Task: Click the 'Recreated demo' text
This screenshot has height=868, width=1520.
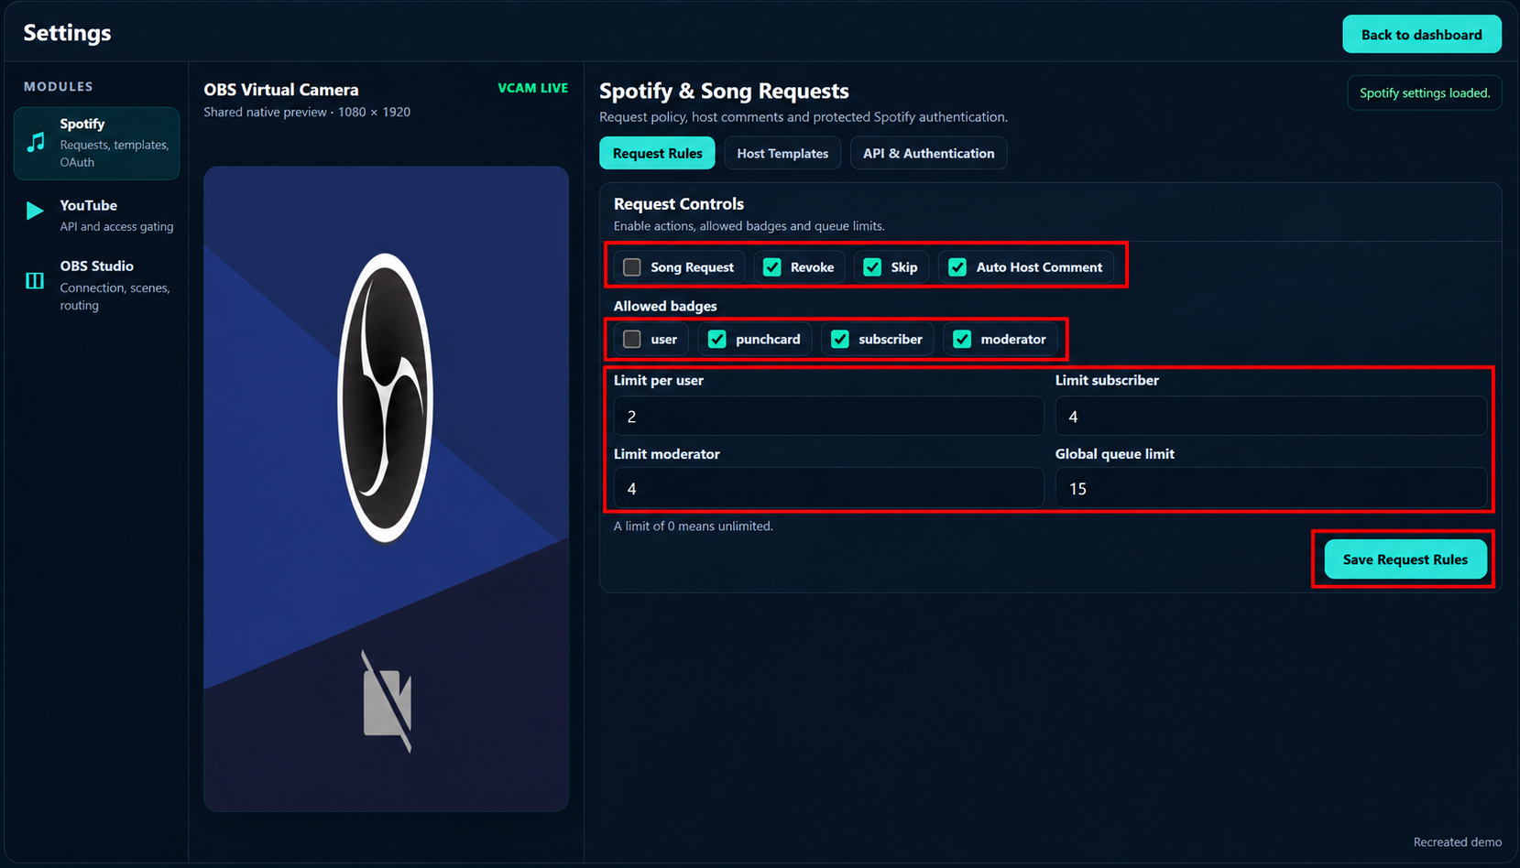Action: tap(1457, 841)
